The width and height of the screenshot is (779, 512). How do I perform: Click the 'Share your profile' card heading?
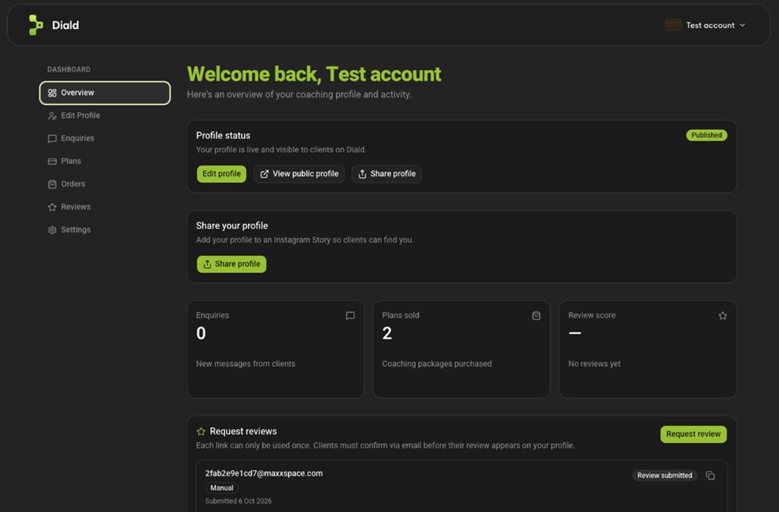pyautogui.click(x=232, y=226)
